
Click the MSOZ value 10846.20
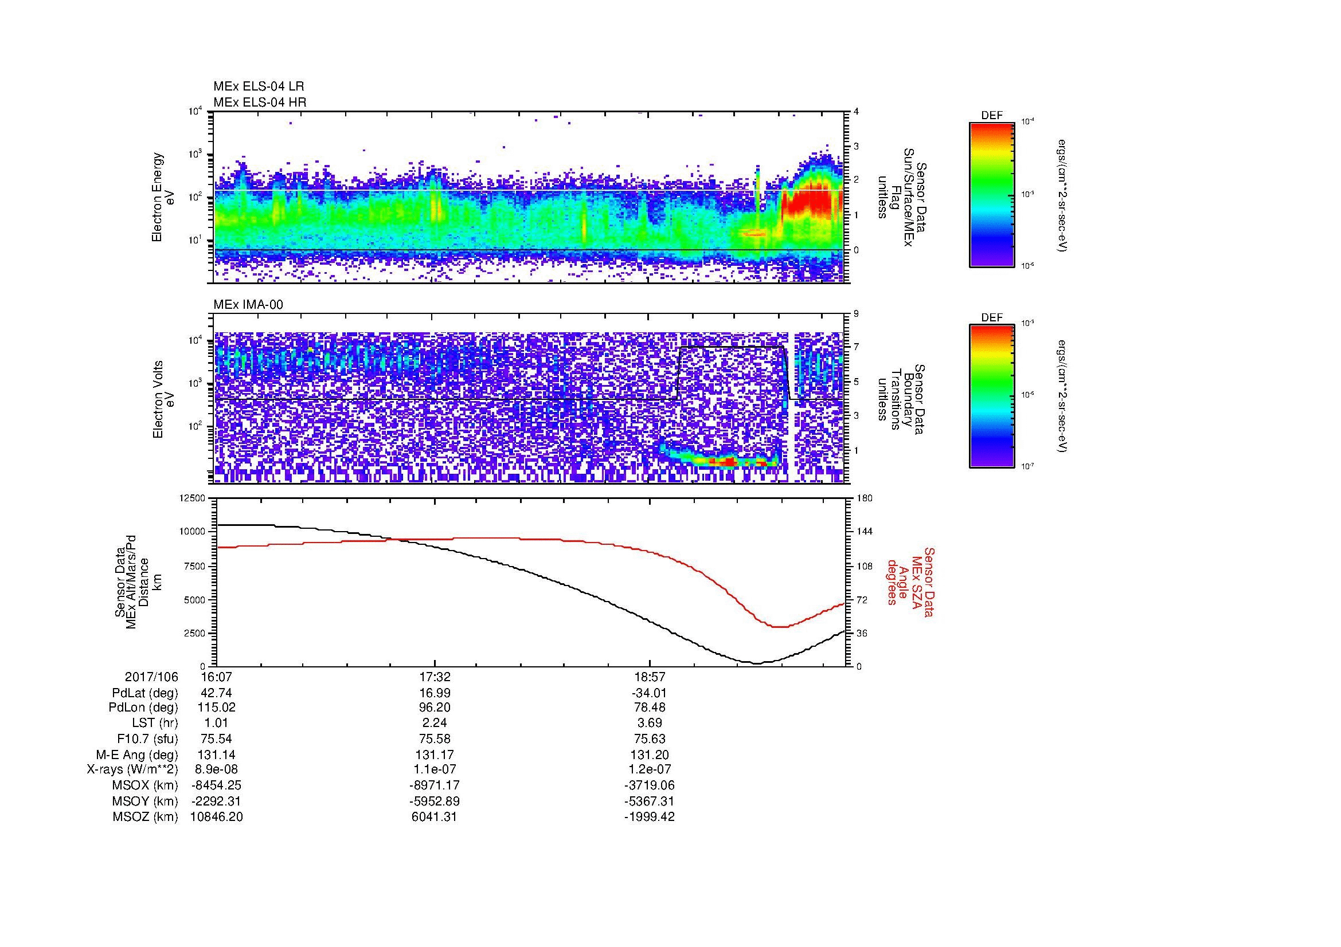tap(216, 817)
